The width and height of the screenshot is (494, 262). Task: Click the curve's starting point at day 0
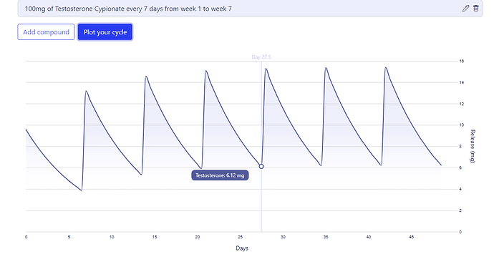point(26,130)
